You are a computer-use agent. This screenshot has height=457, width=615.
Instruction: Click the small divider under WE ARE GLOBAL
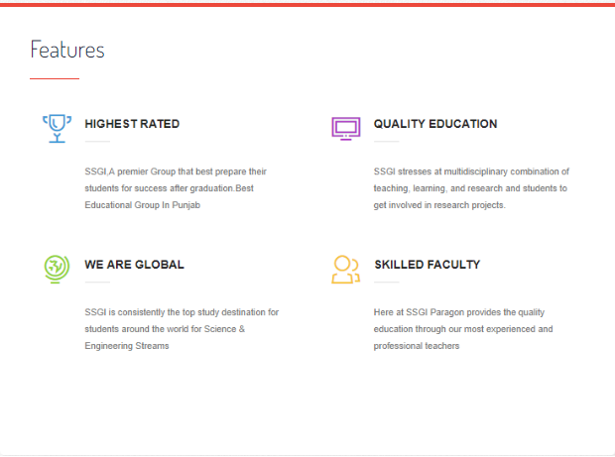[x=97, y=283]
